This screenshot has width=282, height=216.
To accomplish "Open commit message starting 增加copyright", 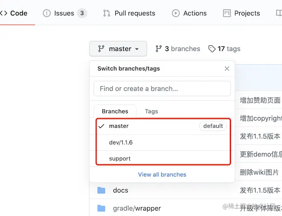I will tap(261, 118).
